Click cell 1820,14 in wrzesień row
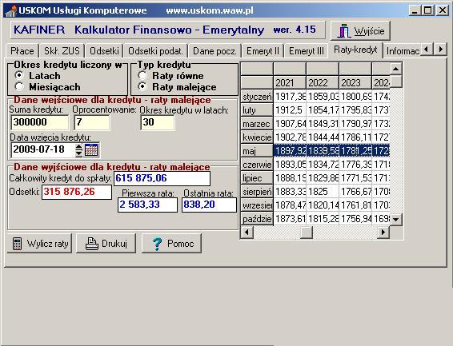Screen dimensions: 453x346 click(323, 205)
